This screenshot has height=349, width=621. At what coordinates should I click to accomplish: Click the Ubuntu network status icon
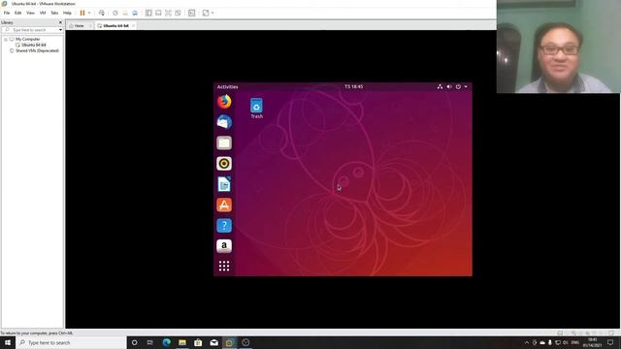pos(440,86)
